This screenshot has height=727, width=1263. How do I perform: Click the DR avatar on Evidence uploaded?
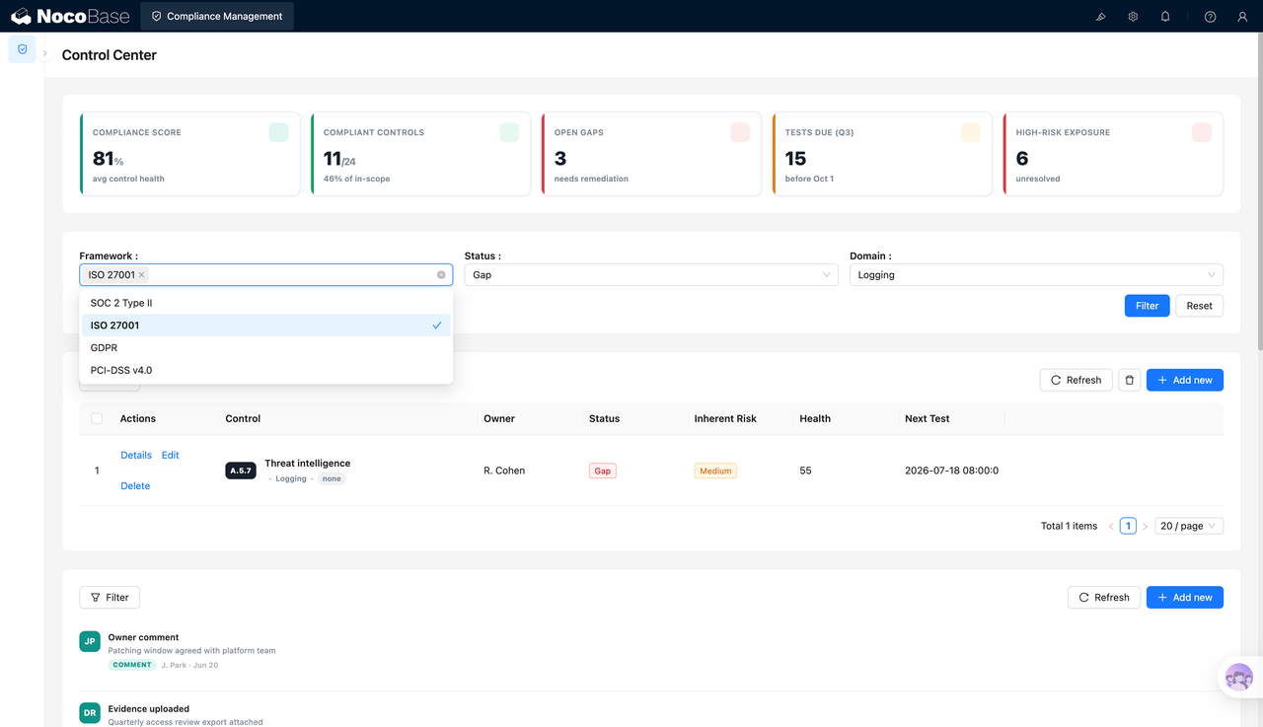tap(90, 712)
